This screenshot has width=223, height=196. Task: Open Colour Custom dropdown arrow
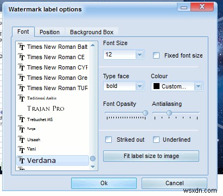(199, 86)
